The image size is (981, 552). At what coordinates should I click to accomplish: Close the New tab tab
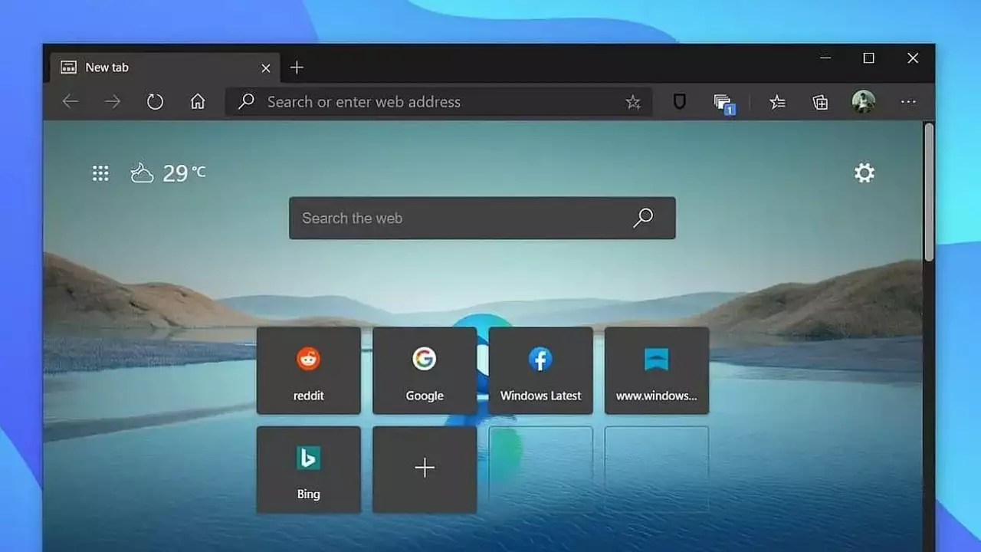266,68
